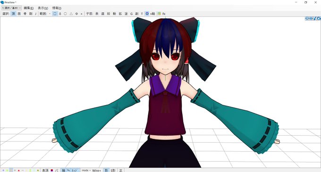The height and width of the screenshot is (172, 321).
Task: Click the green grid icon
Action: pyautogui.click(x=159, y=14)
